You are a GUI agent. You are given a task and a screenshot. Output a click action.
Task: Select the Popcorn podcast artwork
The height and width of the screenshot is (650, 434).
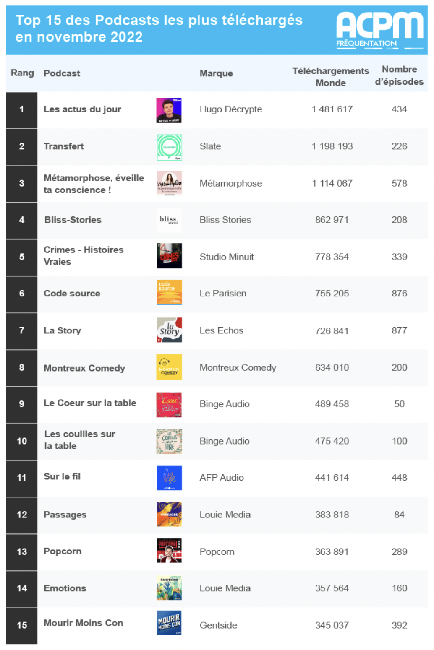pos(169,551)
